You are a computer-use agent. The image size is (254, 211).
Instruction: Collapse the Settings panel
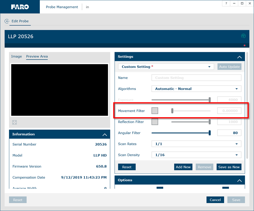click(239, 57)
